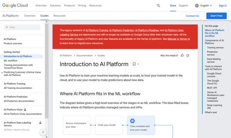Jump to Deep Learning VM section
Screen dimensions: 231x138
(x=214, y=107)
